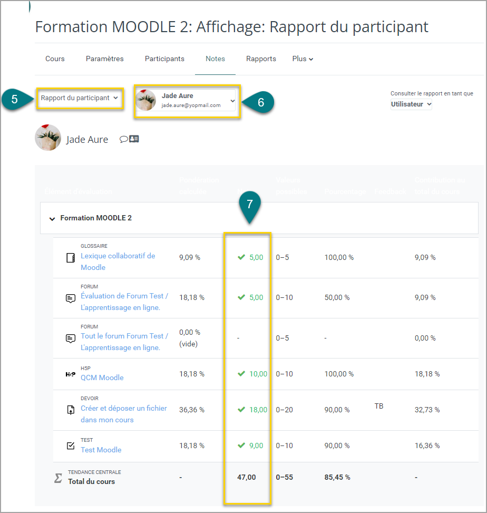Open the Utilisateur view-as dropdown
The height and width of the screenshot is (513, 487).
[x=411, y=104]
